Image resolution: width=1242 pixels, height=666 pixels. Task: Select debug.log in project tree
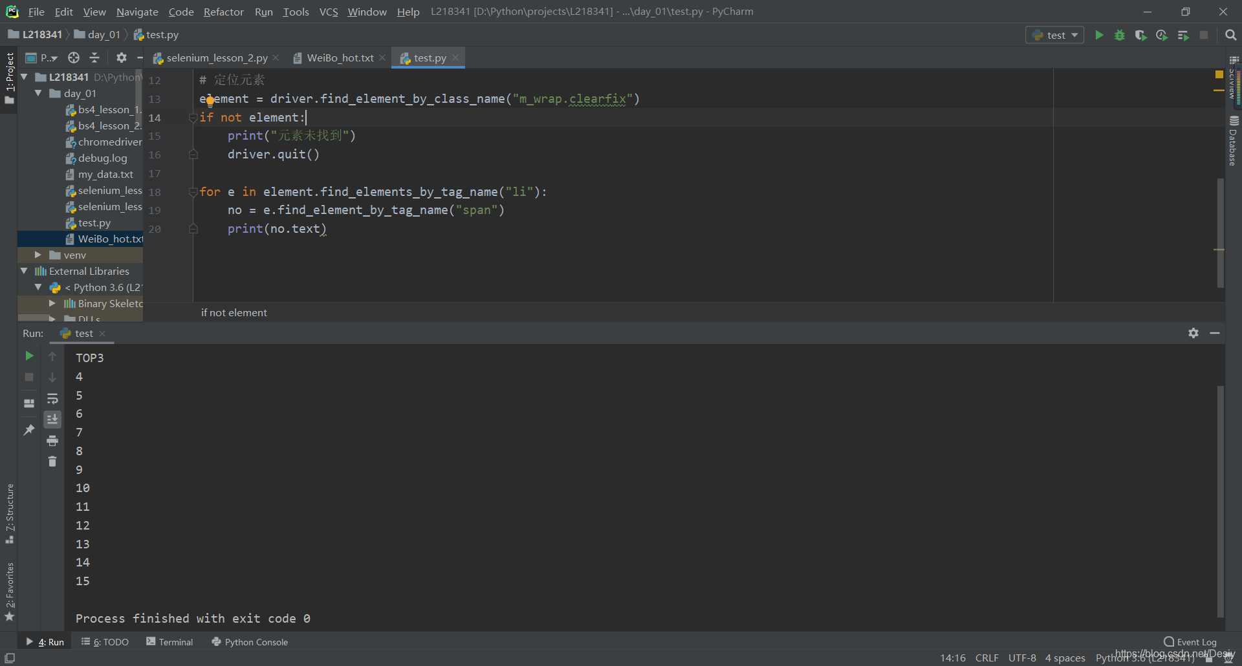point(102,158)
